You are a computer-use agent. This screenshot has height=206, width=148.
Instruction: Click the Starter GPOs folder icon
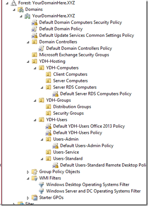click(x=35, y=198)
